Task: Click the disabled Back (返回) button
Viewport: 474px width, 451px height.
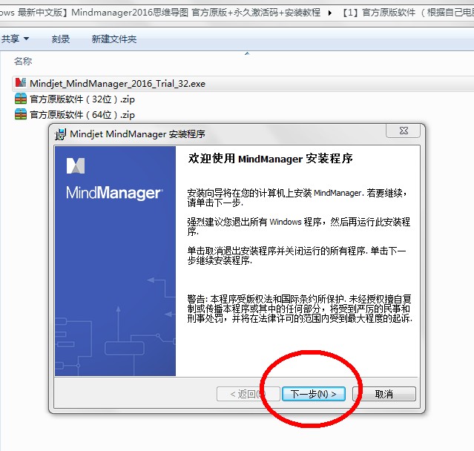Action: tap(248, 394)
